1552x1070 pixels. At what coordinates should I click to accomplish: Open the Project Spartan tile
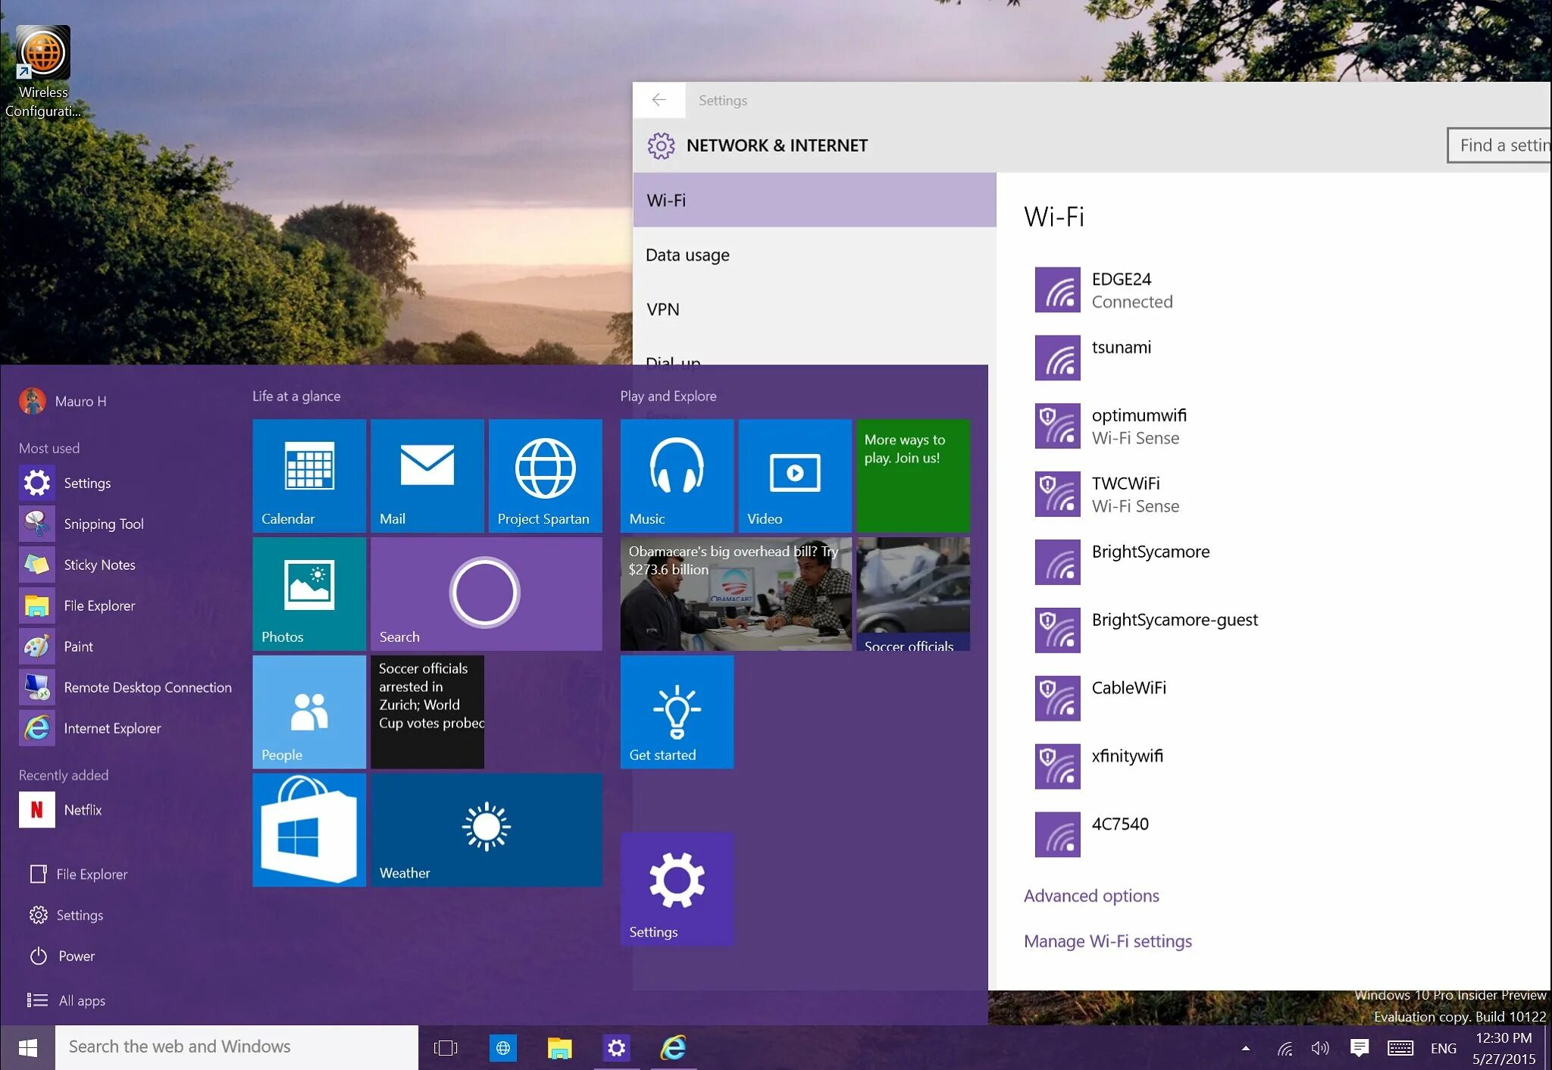pos(545,475)
